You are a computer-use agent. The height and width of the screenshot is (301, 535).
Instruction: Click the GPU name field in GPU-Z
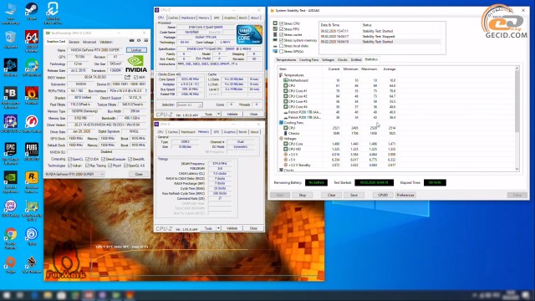[95, 50]
